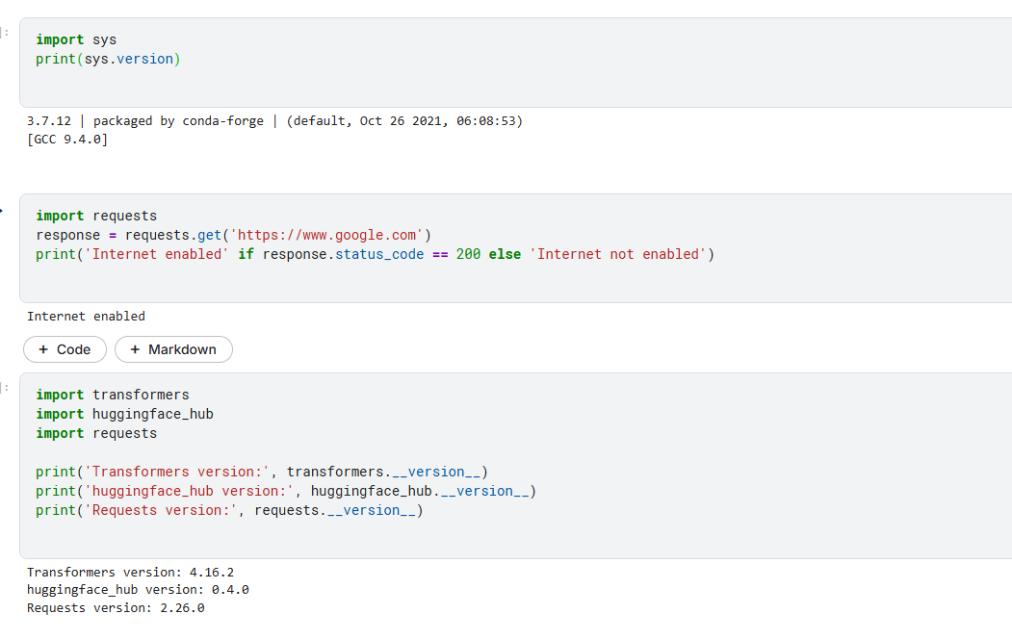Screen dimensions: 1012x640
Task: Place cursor on the 'import sys' line
Action: tap(76, 39)
